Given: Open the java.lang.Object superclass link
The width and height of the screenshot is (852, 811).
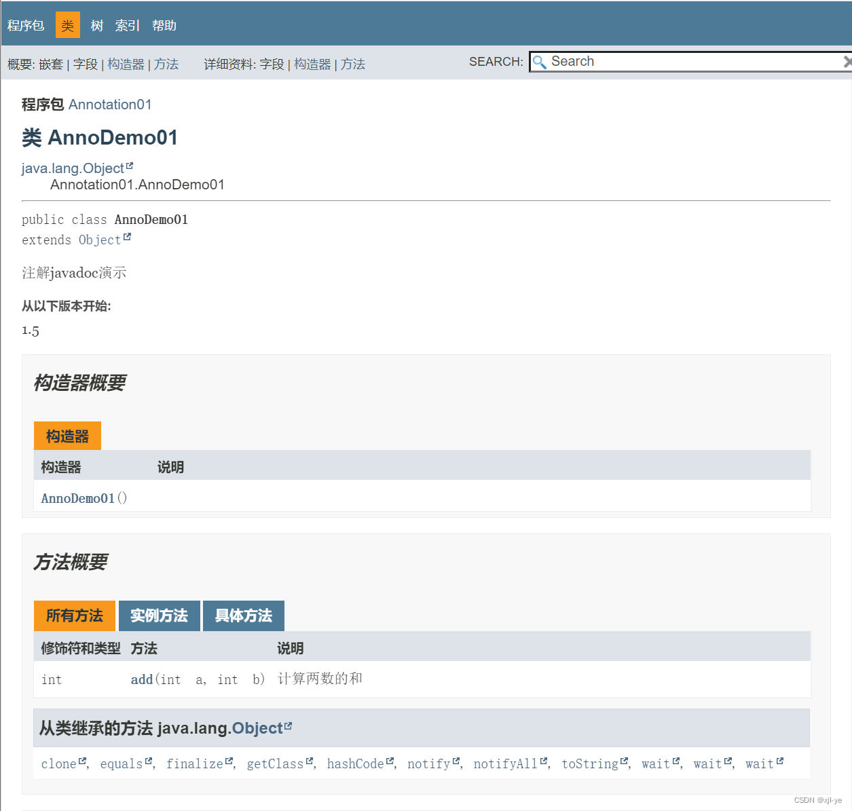Looking at the screenshot, I should 73,168.
